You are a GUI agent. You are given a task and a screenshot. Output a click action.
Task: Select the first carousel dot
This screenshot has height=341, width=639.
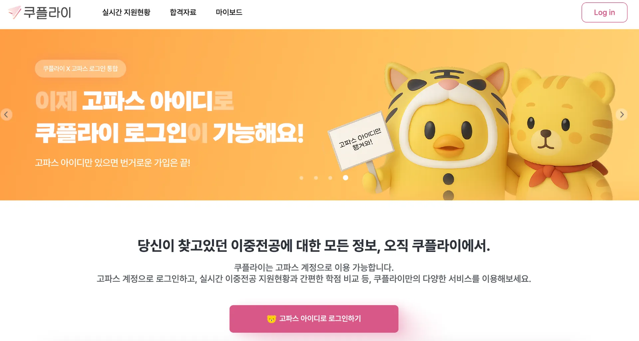pyautogui.click(x=302, y=178)
